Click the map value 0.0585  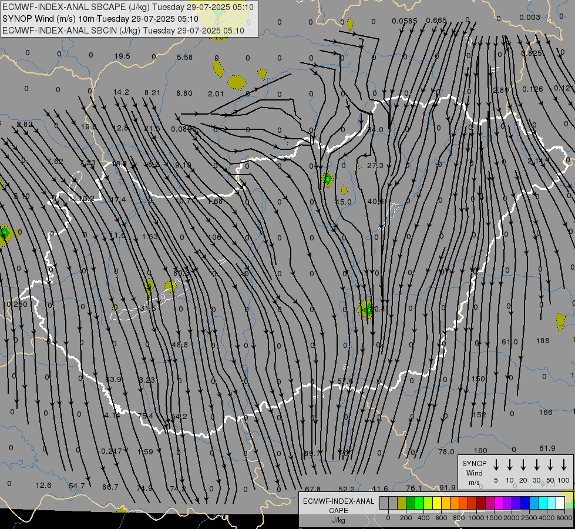coord(405,21)
